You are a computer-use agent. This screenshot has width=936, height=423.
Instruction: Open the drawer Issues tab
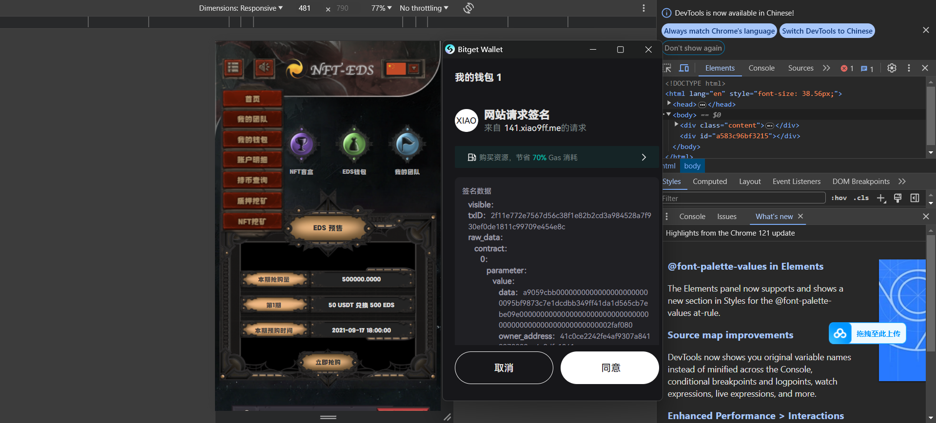(727, 217)
